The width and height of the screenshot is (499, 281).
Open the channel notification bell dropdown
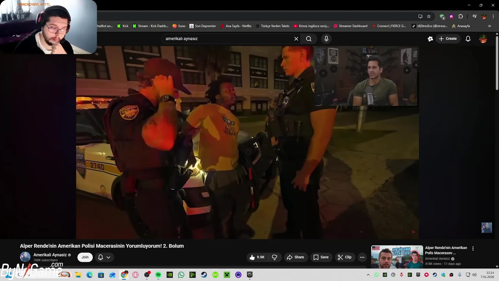(x=104, y=257)
